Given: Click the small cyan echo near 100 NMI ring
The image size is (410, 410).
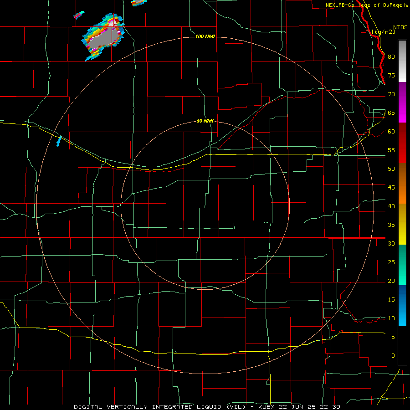Looking at the screenshot, I should (x=59, y=141).
